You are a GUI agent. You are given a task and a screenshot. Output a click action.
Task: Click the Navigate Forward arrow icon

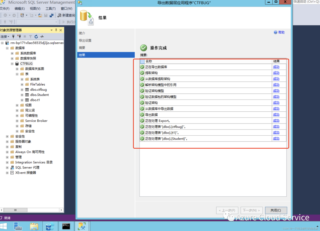[14, 15]
